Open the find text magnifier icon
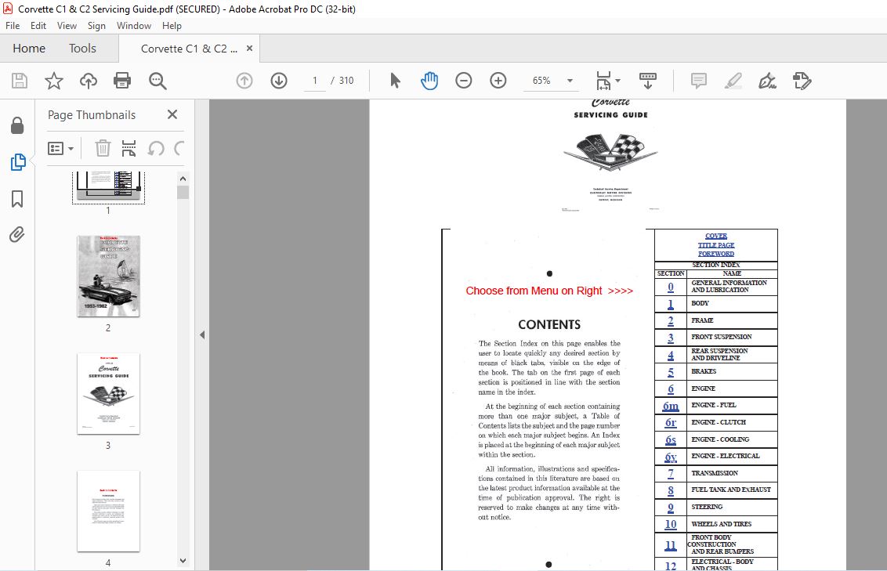887x571 pixels. tap(157, 81)
